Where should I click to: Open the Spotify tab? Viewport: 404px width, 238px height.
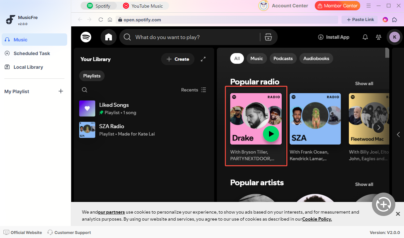[99, 6]
